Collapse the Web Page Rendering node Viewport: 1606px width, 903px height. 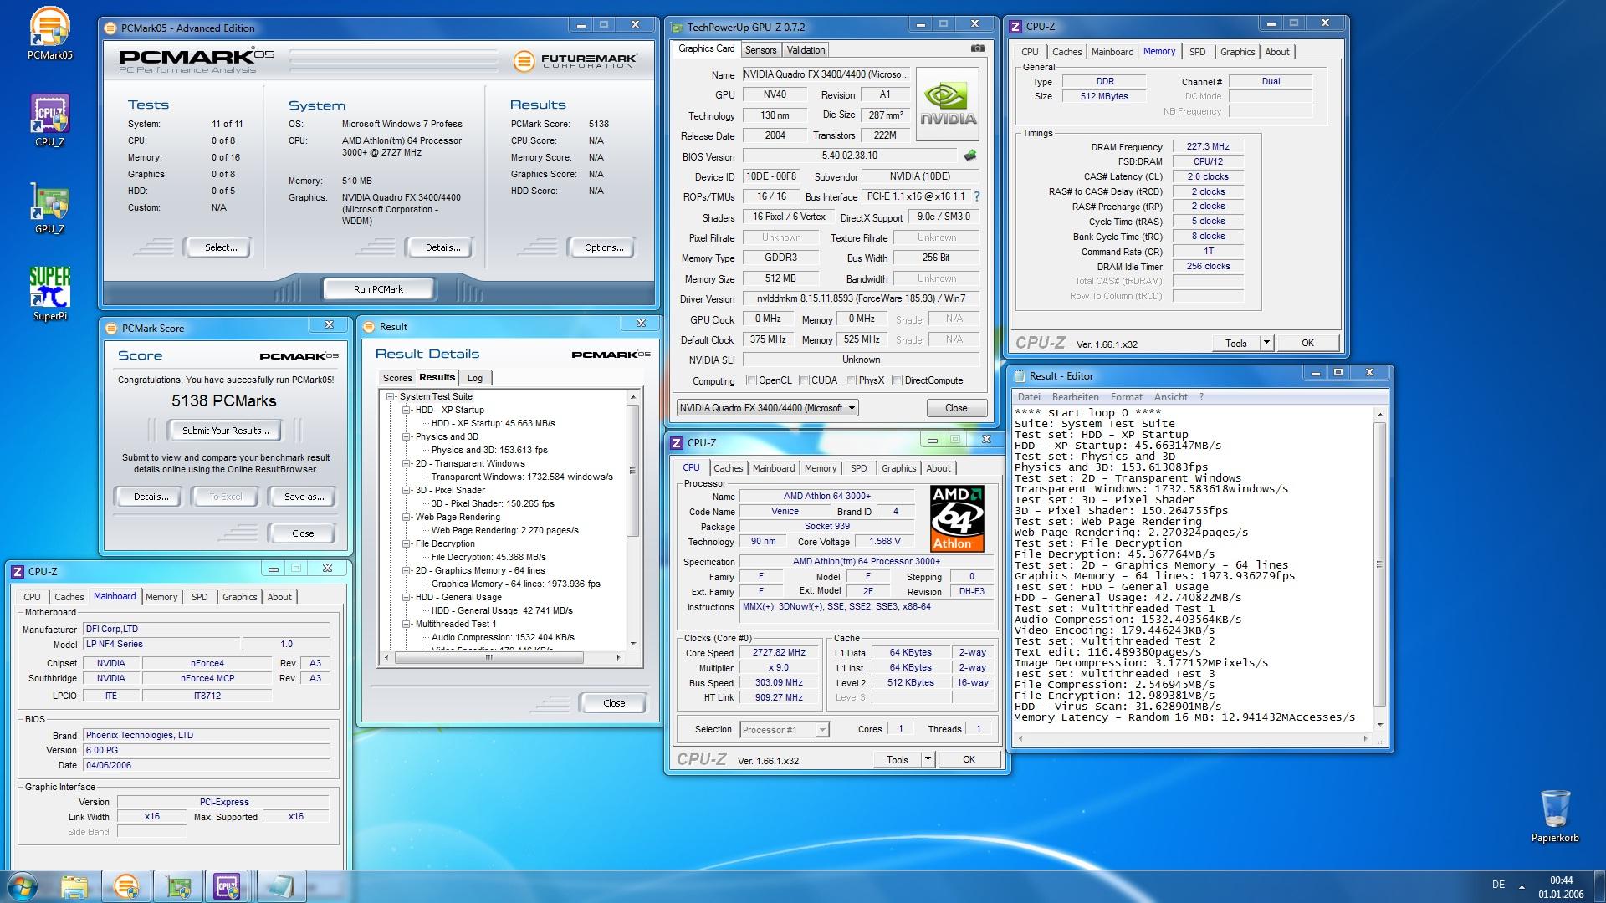tap(407, 518)
